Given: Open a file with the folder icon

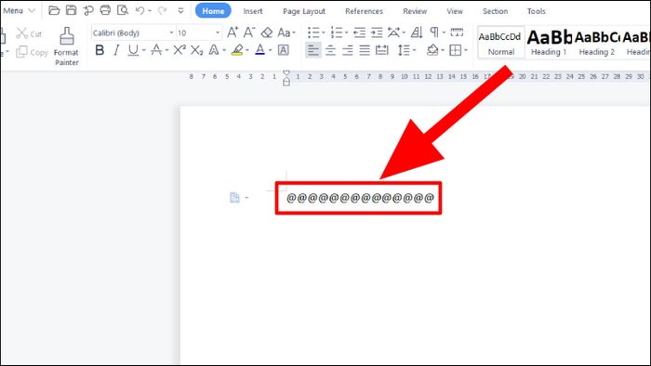Looking at the screenshot, I should pos(54,10).
